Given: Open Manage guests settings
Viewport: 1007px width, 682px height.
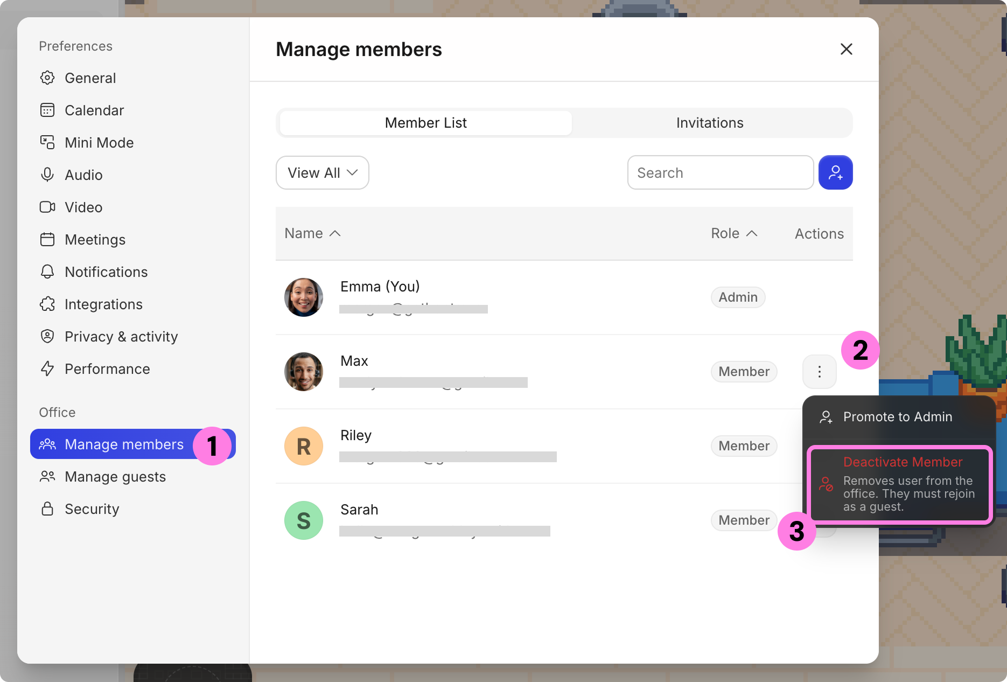Looking at the screenshot, I should pyautogui.click(x=115, y=477).
